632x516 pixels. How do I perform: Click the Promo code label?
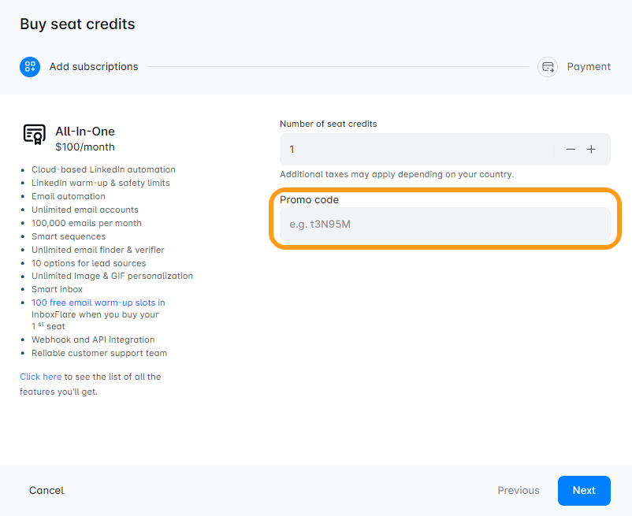coord(309,200)
